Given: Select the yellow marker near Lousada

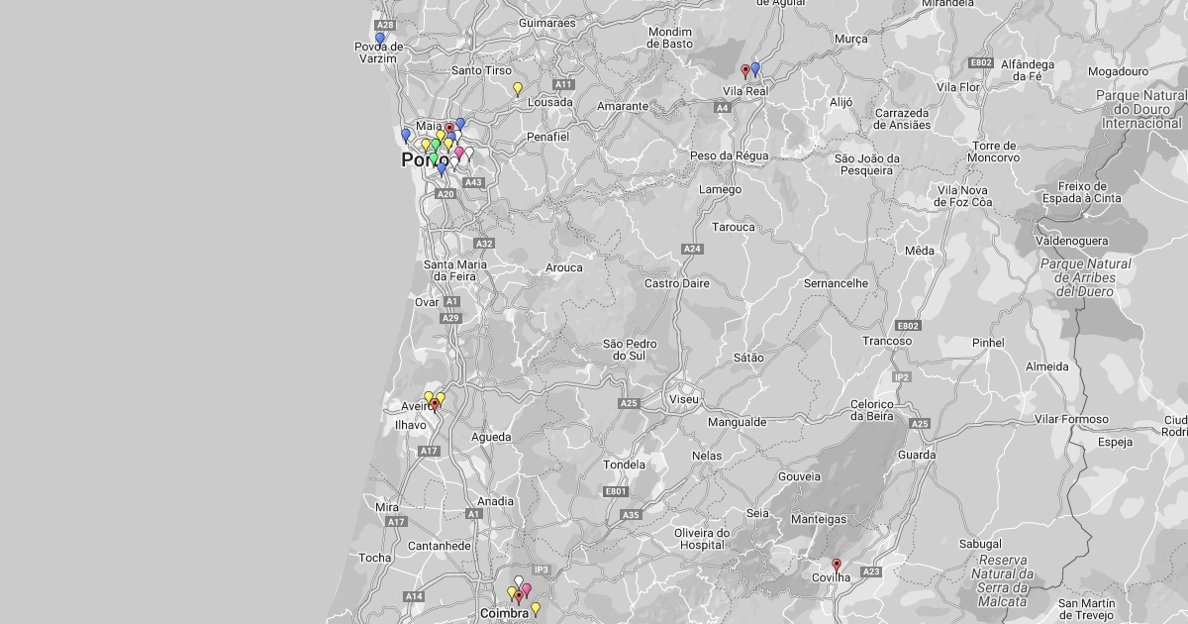Looking at the screenshot, I should 518,89.
